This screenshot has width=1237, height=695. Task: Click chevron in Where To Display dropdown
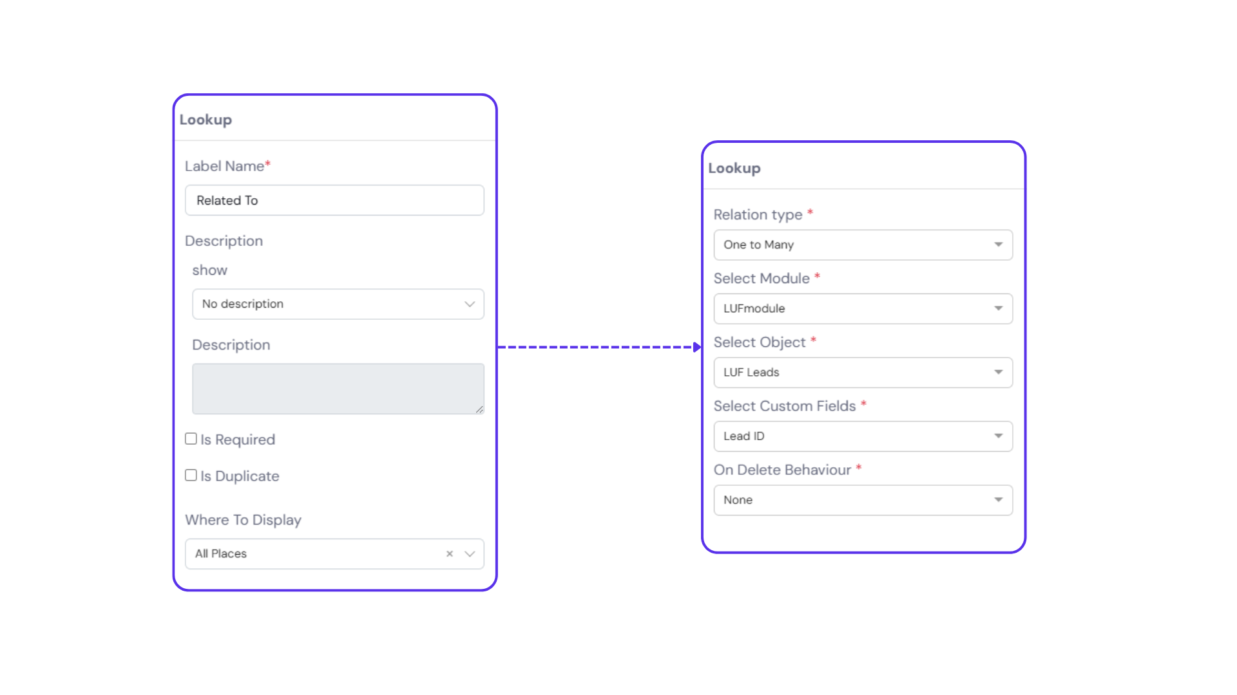pos(470,553)
